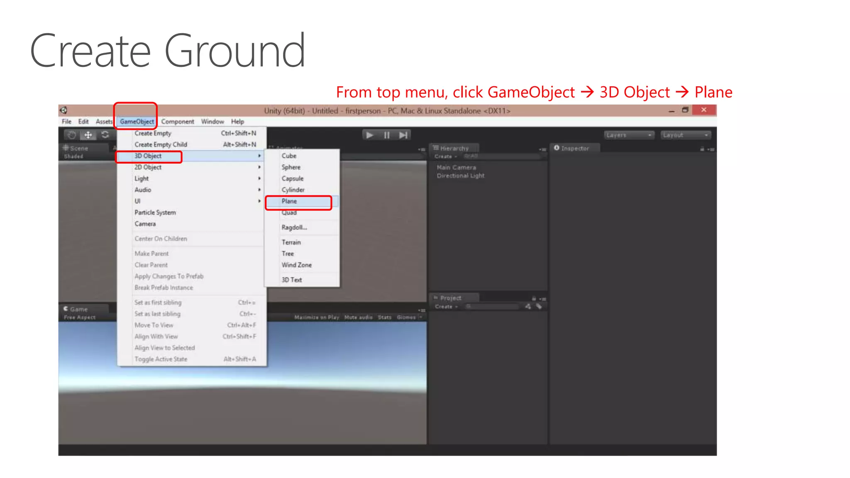Open the Component menu
Image resolution: width=850 pixels, height=478 pixels.
[177, 122]
